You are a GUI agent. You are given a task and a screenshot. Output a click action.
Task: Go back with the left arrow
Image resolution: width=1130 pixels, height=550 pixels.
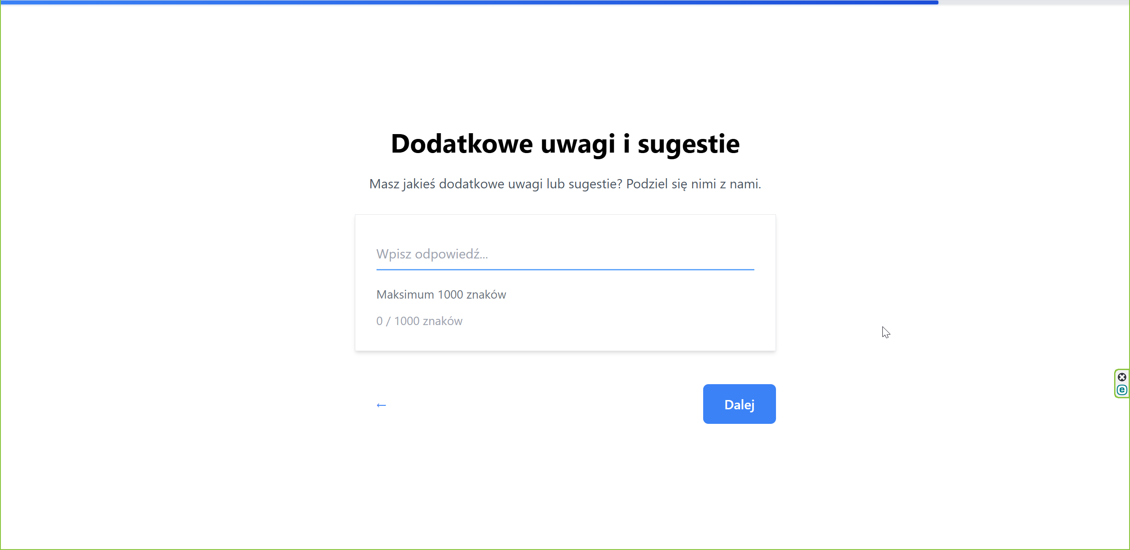point(381,405)
